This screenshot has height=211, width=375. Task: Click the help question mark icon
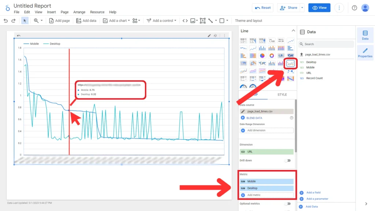click(x=354, y=8)
